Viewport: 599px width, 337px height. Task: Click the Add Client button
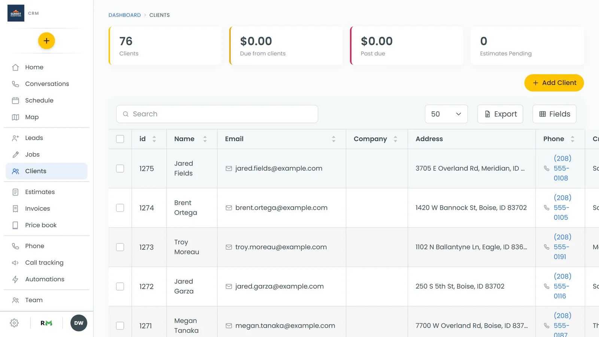pos(554,83)
